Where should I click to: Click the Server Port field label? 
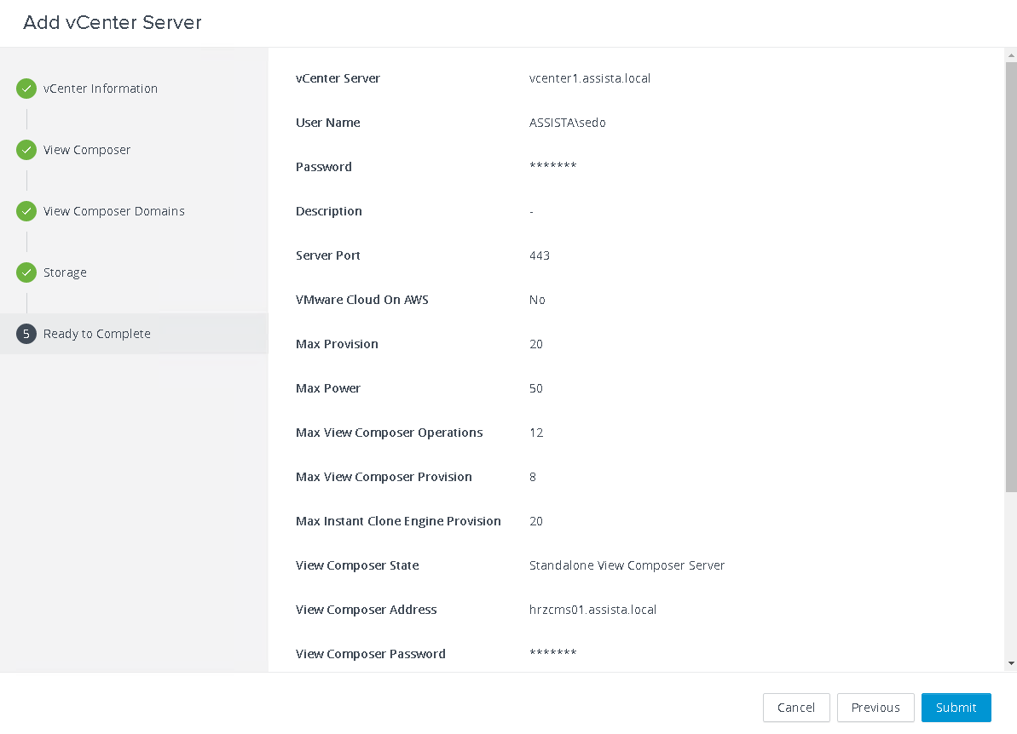pos(328,255)
